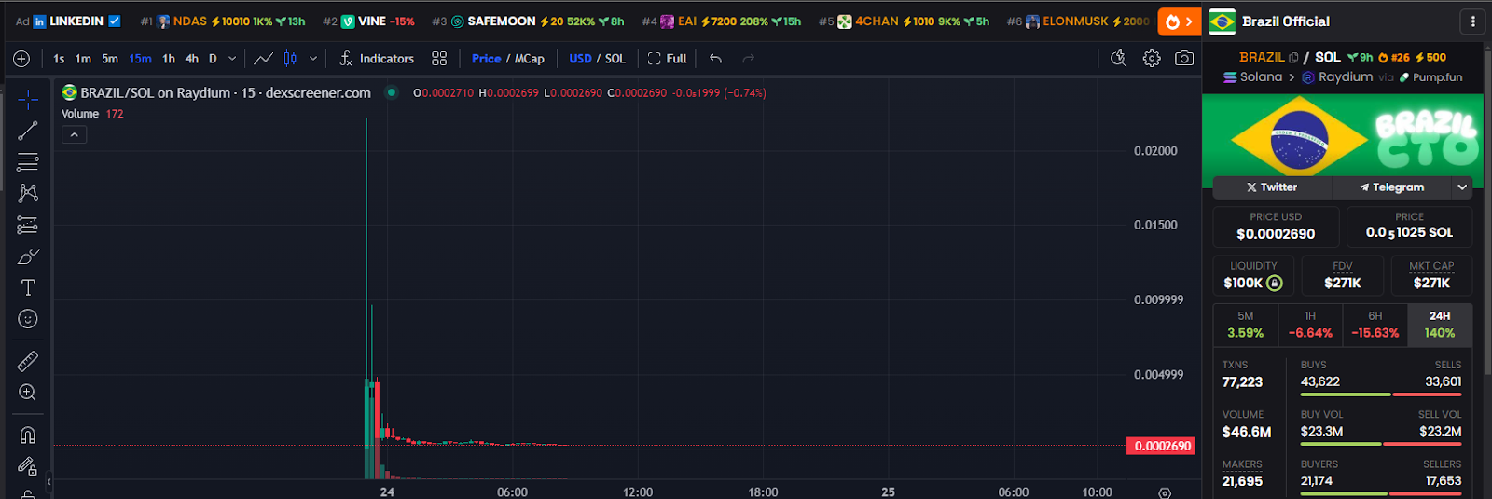Open indicator templates grid icon

439,59
